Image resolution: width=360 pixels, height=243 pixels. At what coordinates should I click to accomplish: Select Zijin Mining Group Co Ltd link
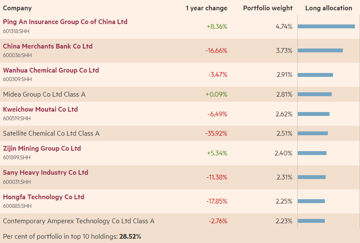click(42, 149)
